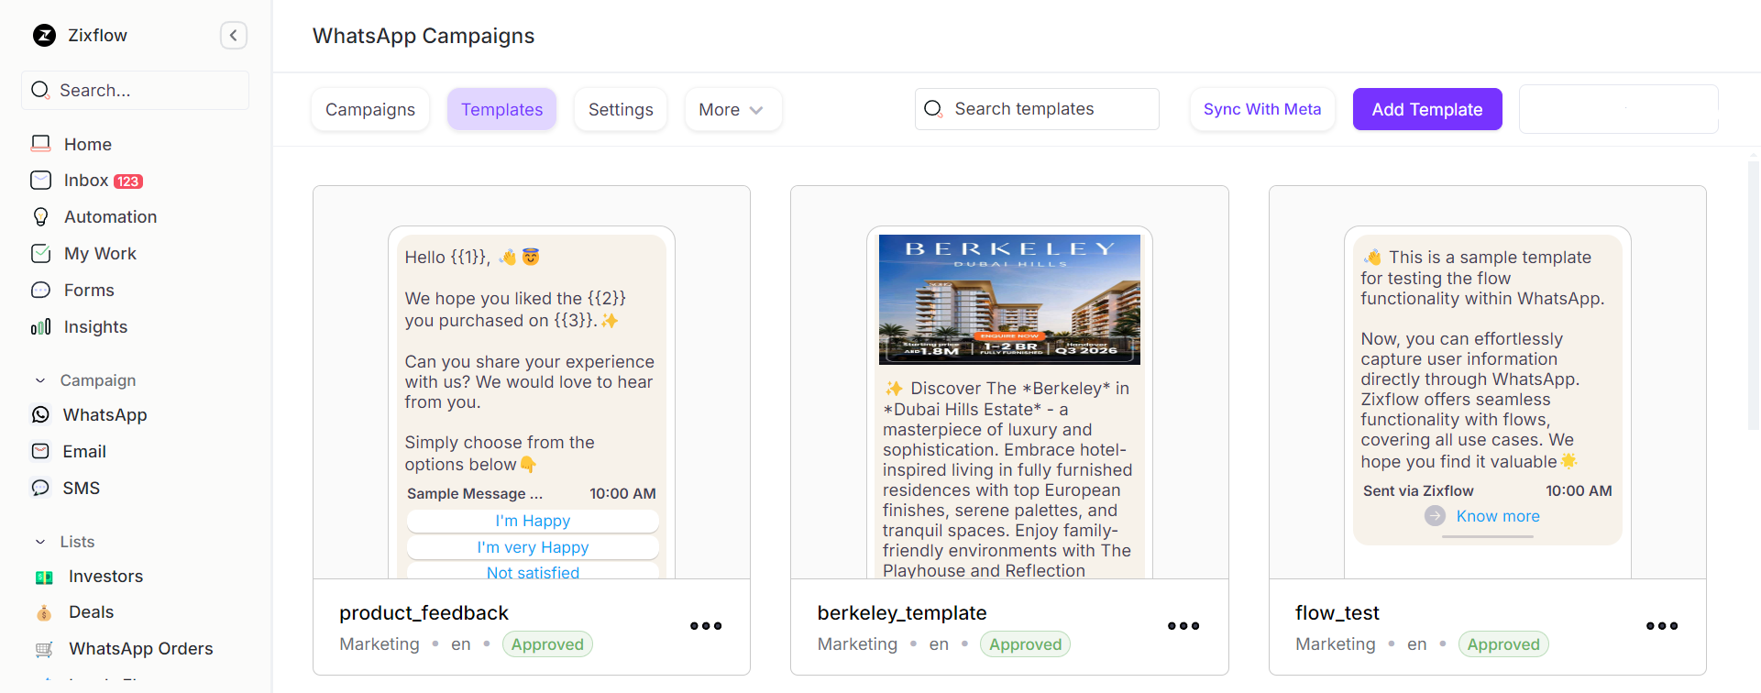The height and width of the screenshot is (693, 1761).
Task: Click the Email icon under Campaign
Action: pyautogui.click(x=41, y=452)
